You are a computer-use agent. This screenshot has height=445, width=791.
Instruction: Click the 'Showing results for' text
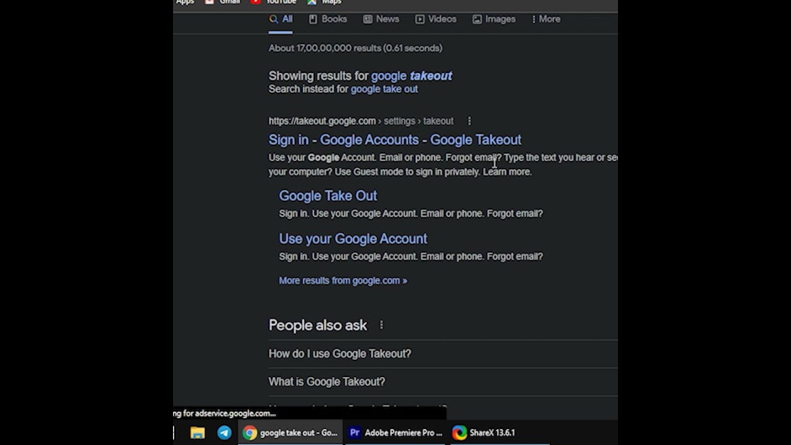(x=318, y=76)
